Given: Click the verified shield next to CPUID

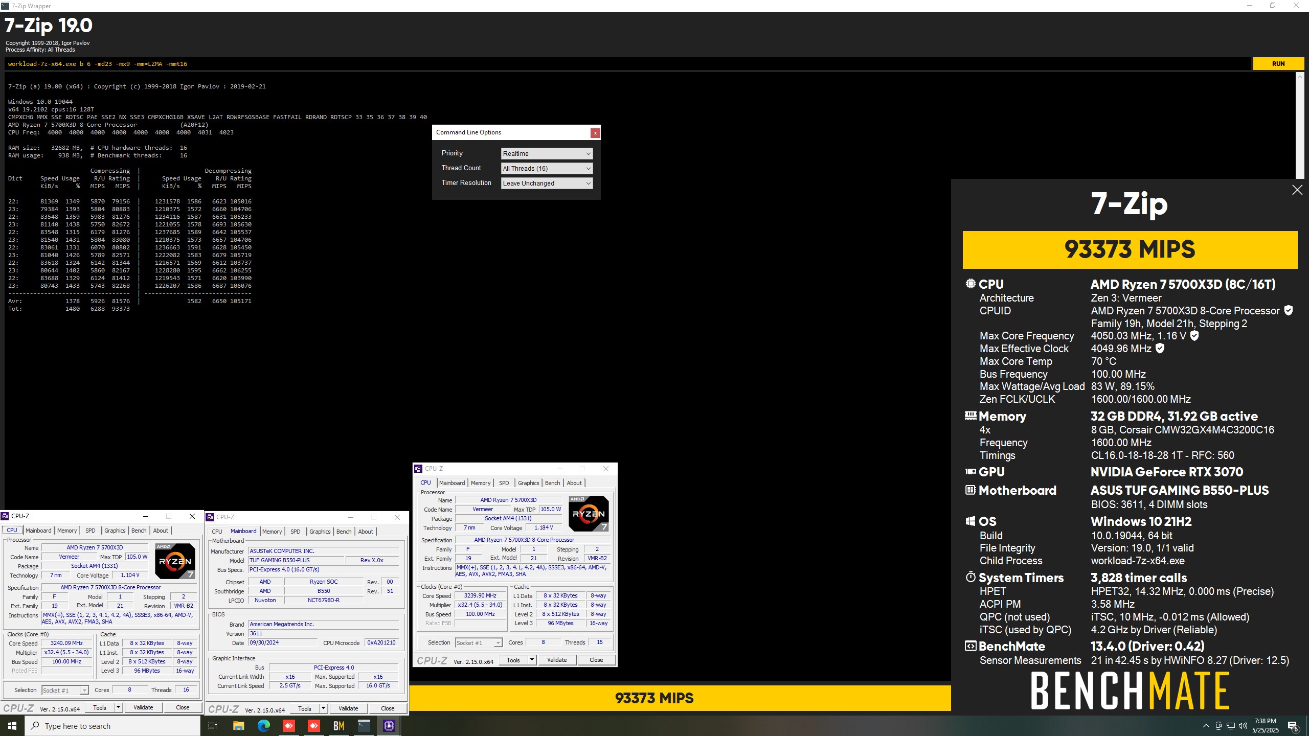Looking at the screenshot, I should (1289, 310).
